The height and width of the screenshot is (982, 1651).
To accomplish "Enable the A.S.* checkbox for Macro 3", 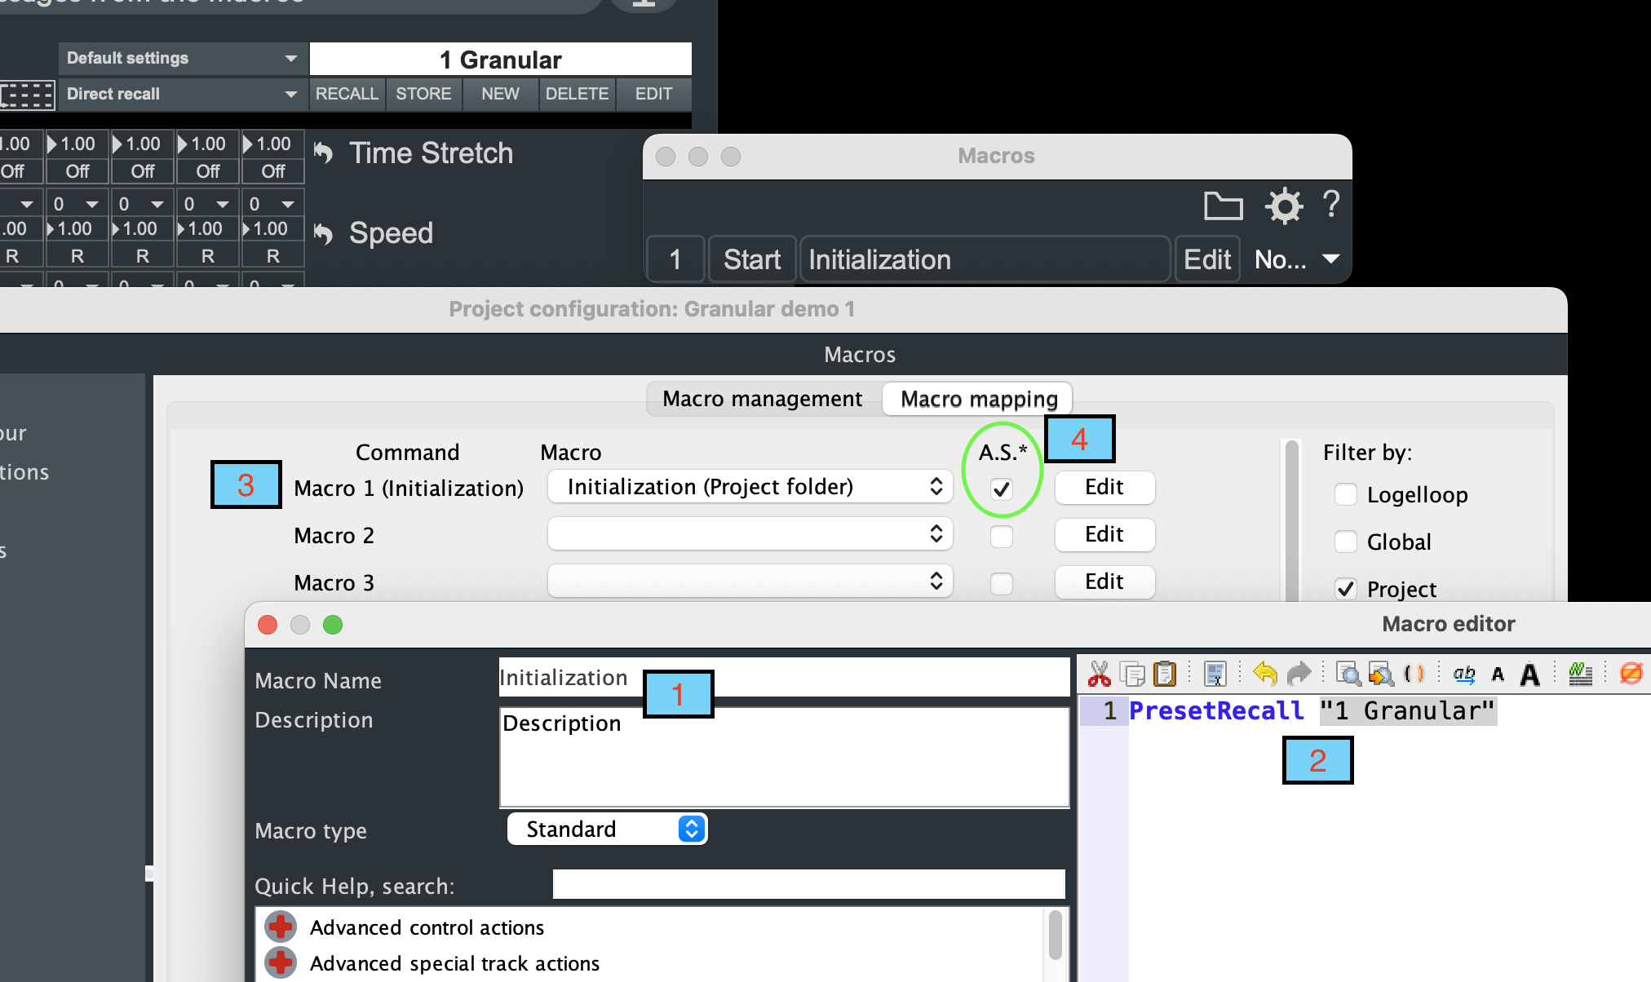I will pos(1002,581).
